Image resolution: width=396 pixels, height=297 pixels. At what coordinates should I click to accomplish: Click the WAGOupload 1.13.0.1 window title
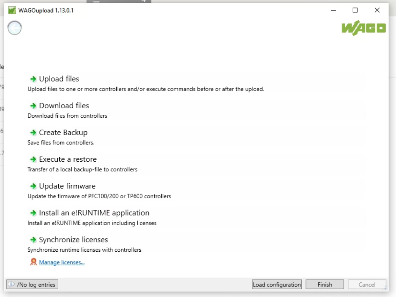[46, 10]
